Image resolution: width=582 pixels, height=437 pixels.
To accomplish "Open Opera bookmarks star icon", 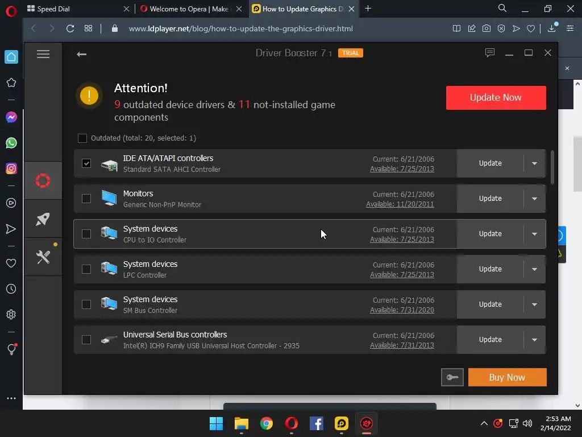I will coord(11,83).
